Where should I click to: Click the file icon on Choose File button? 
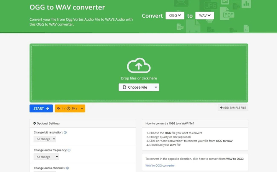pos(125,87)
